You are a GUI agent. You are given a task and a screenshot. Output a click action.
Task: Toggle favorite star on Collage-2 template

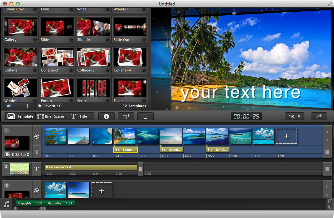[x=71, y=70]
